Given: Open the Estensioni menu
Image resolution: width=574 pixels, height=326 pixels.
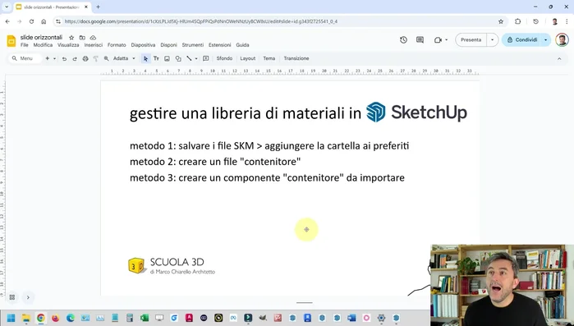Looking at the screenshot, I should [x=219, y=45].
